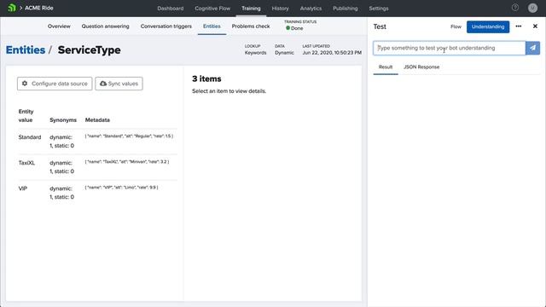Click the Sync values button
546x307 pixels.
click(119, 84)
